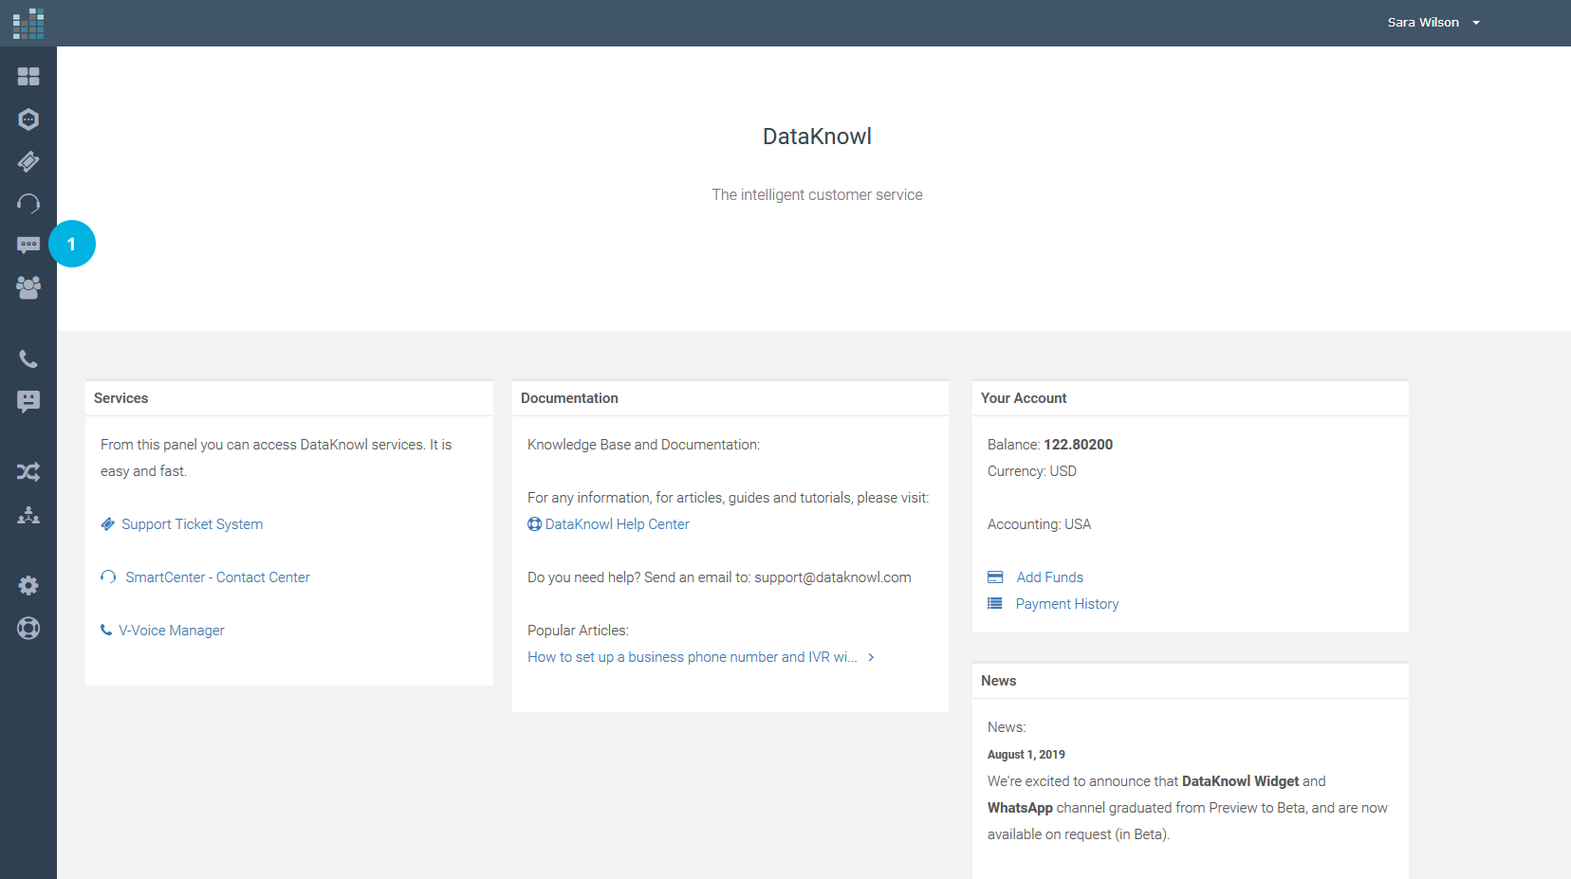The width and height of the screenshot is (1571, 879).
Task: Open SmartCenter - Contact Center link
Action: (x=218, y=577)
